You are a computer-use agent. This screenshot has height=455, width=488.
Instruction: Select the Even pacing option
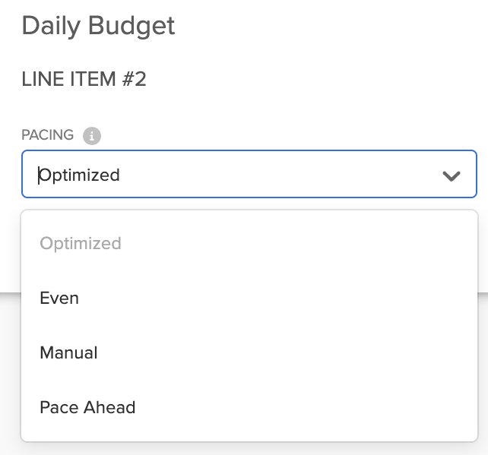click(59, 298)
